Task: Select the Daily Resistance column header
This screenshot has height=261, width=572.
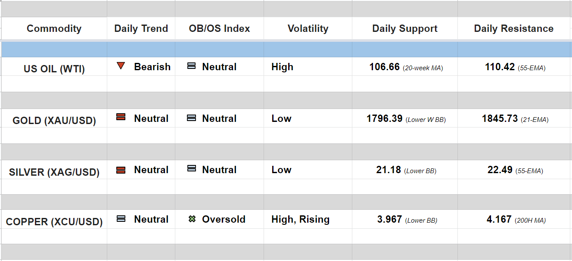Action: pos(513,28)
